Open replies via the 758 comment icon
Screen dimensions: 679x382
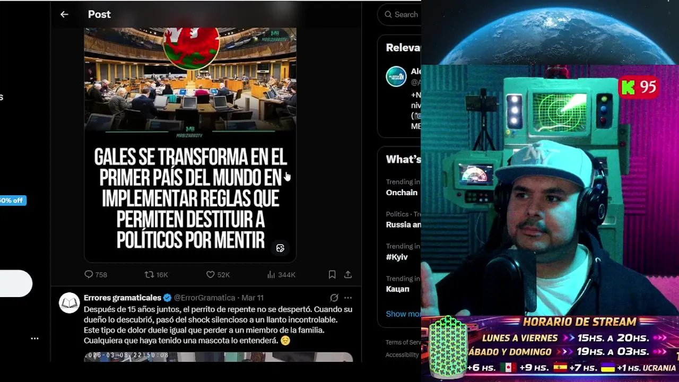coord(95,274)
